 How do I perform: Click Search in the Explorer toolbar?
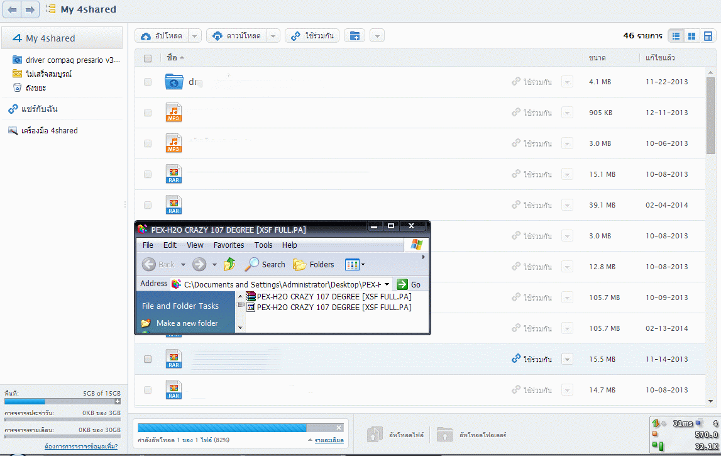point(265,264)
